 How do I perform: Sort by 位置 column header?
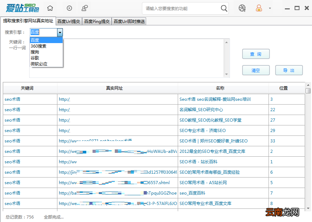point(287,88)
